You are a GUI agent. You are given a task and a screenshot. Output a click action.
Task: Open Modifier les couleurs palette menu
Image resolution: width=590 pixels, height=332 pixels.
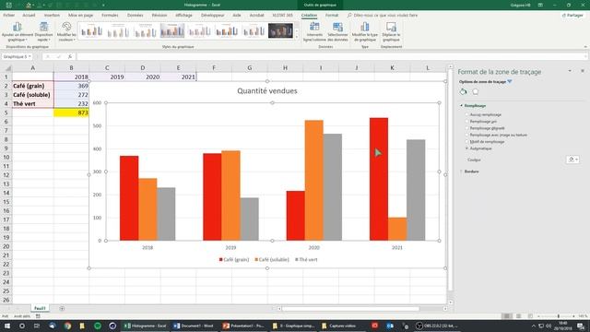tap(66, 31)
